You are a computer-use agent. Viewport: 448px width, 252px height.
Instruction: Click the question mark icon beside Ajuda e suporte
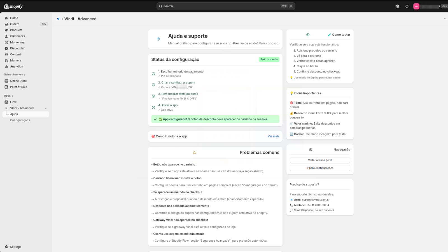158,39
